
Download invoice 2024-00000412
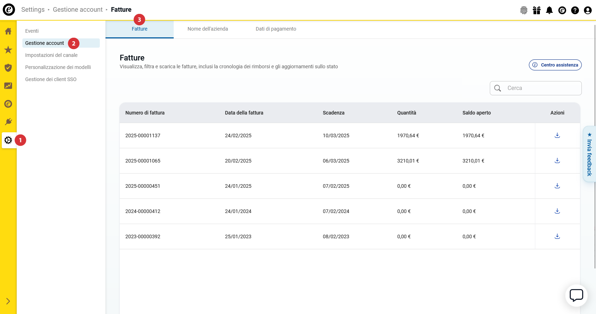(557, 211)
